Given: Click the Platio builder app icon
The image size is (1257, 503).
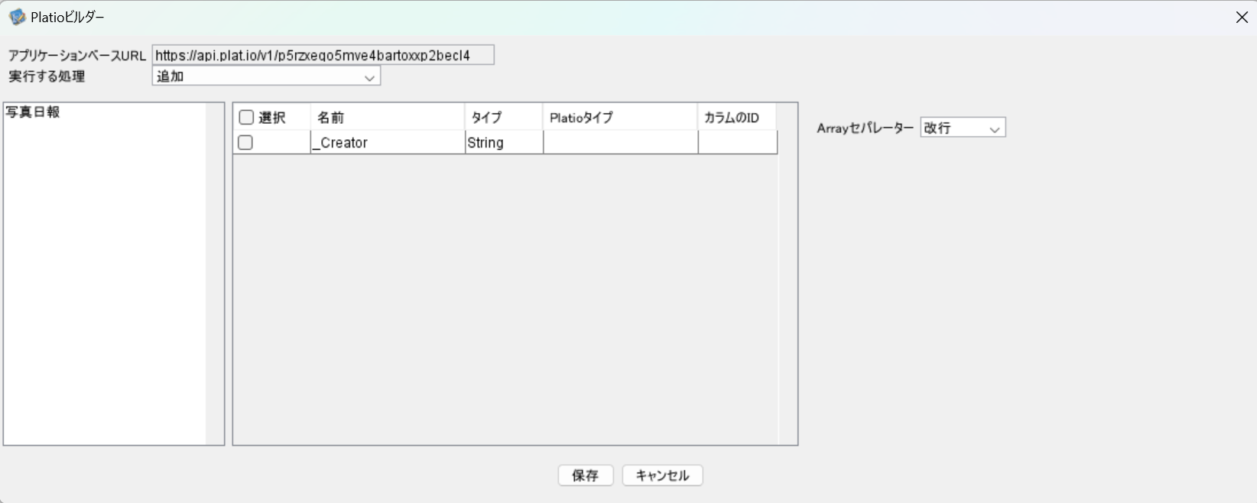Looking at the screenshot, I should pos(17,17).
